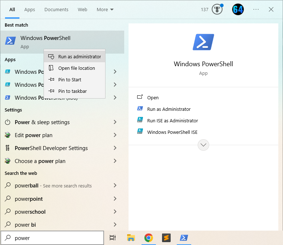Click Open in the preview pane
283x245 pixels.
pos(153,97)
